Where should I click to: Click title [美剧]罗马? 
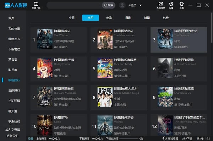(x=61, y=117)
